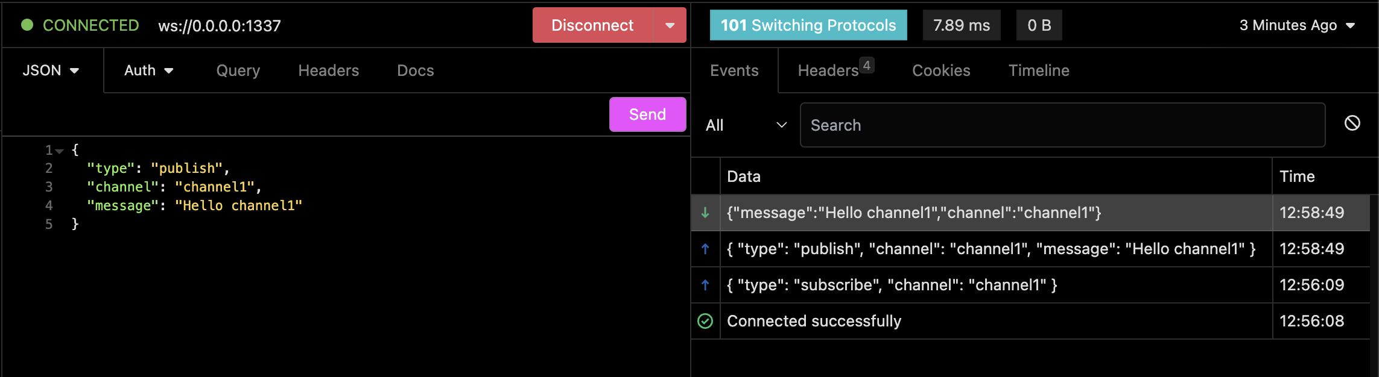The image size is (1379, 377).
Task: Open the Cookies tab
Action: point(941,70)
